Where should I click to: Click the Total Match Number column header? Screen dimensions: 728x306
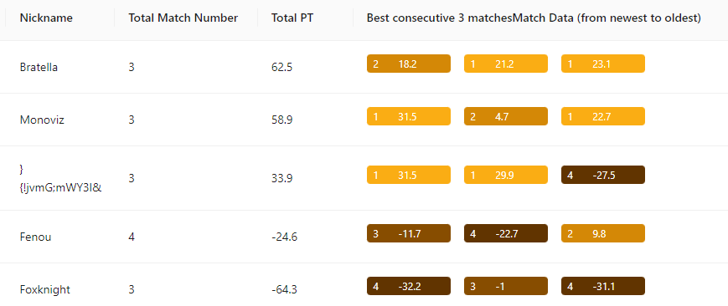183,18
